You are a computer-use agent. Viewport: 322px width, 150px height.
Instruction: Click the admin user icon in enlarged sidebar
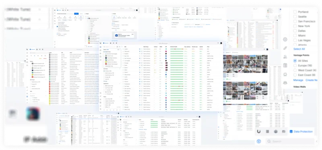[285, 57]
